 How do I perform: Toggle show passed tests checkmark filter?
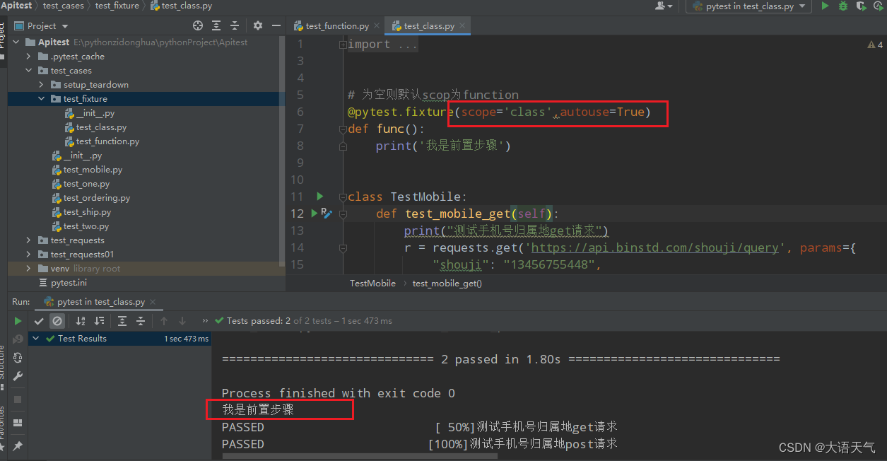tap(39, 320)
